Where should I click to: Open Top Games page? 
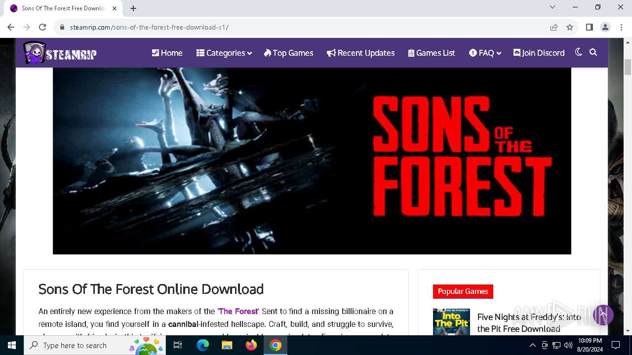288,53
